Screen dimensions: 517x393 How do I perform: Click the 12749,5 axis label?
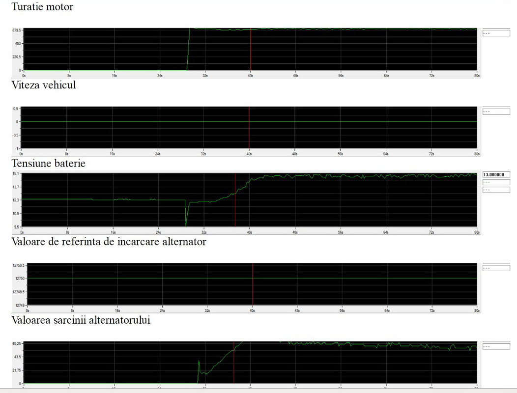point(19,292)
